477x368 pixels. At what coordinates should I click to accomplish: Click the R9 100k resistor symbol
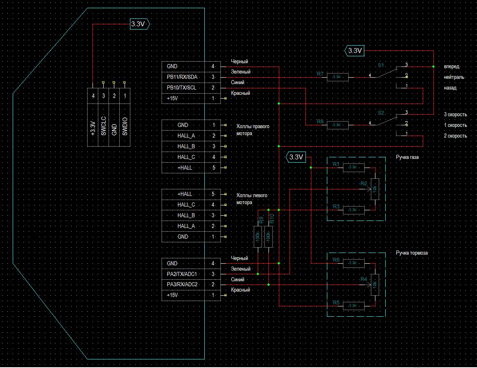[x=258, y=237]
